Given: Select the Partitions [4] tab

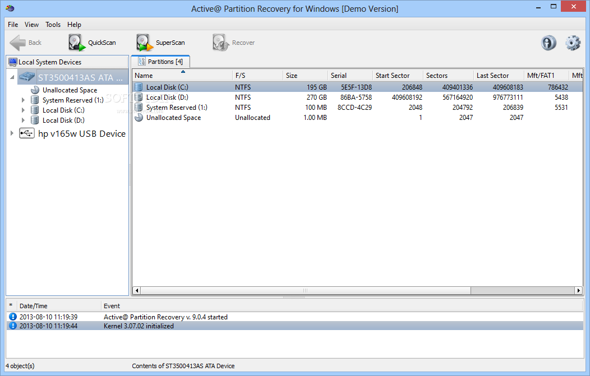Looking at the screenshot, I should coord(160,62).
